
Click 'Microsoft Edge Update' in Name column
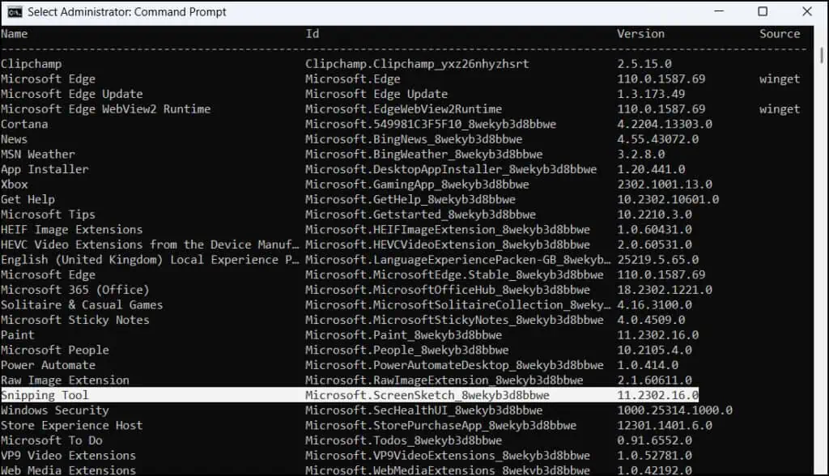coord(71,94)
